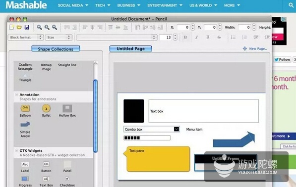Select the Balloon annotation shape
The width and height of the screenshot is (296, 187).
(x=25, y=111)
